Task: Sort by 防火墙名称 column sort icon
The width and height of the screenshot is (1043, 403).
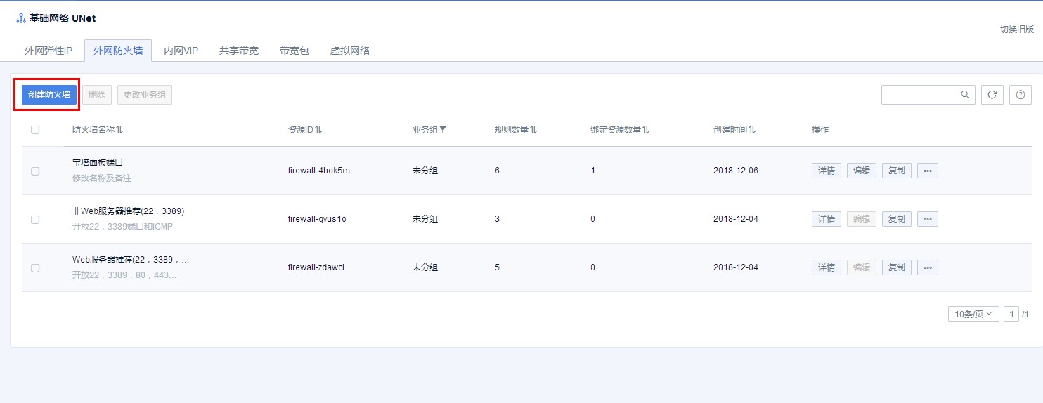Action: pyautogui.click(x=119, y=130)
